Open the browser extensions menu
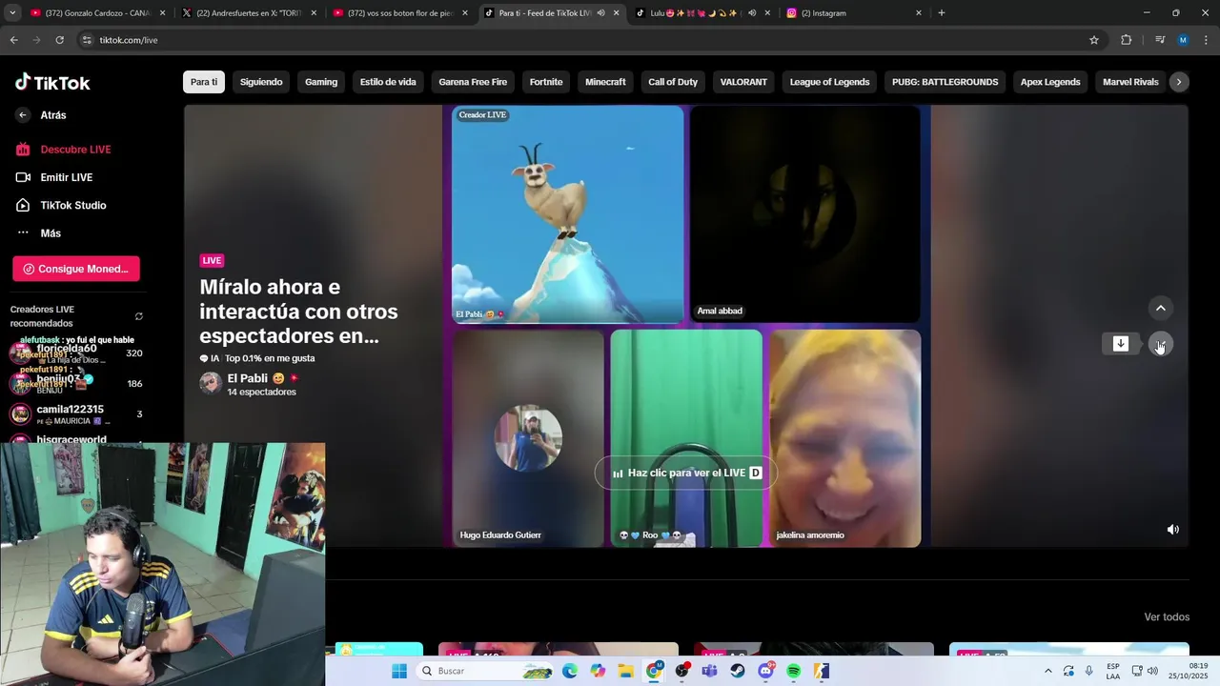This screenshot has width=1220, height=686. click(x=1127, y=40)
